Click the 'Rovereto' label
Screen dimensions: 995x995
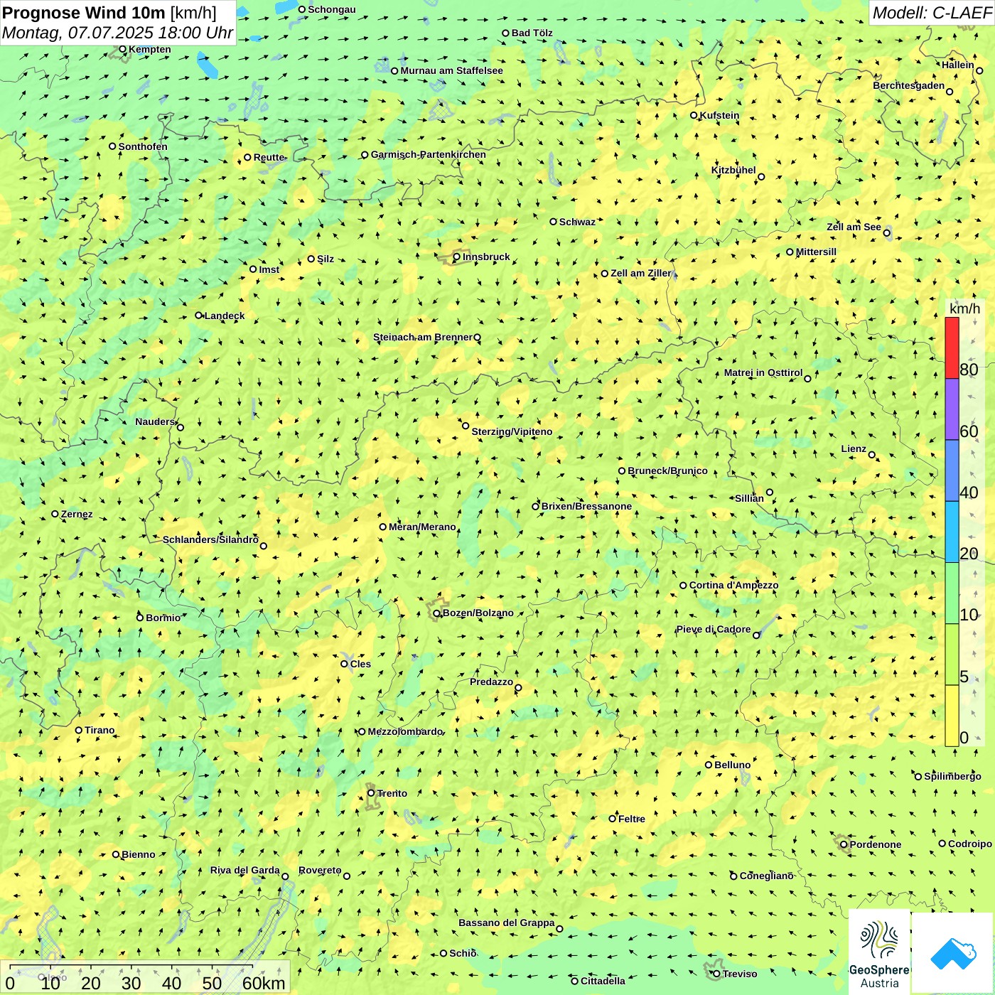320,870
